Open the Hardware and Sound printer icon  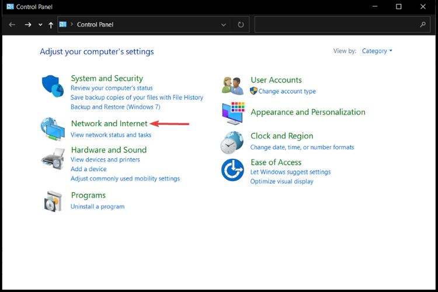(x=53, y=159)
